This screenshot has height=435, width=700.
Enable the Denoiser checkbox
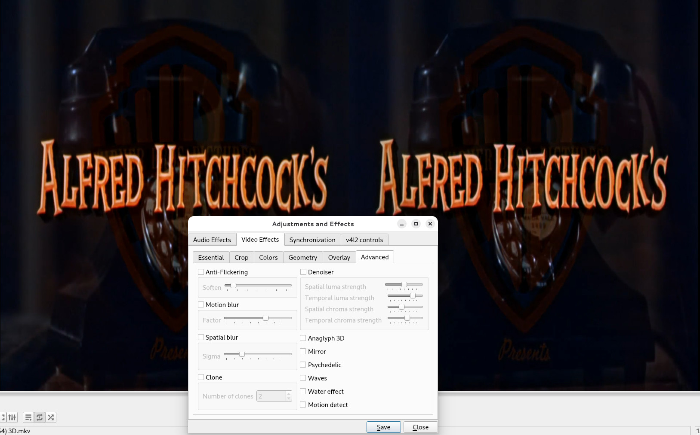click(x=303, y=272)
